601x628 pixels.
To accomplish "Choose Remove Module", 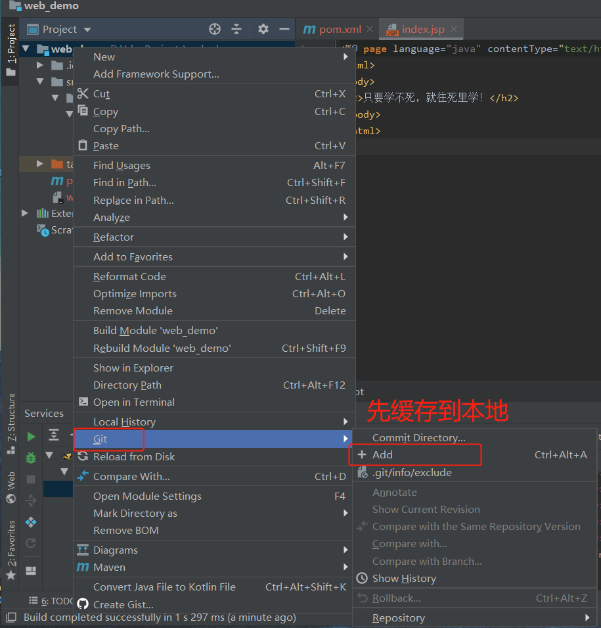I will point(215,311).
